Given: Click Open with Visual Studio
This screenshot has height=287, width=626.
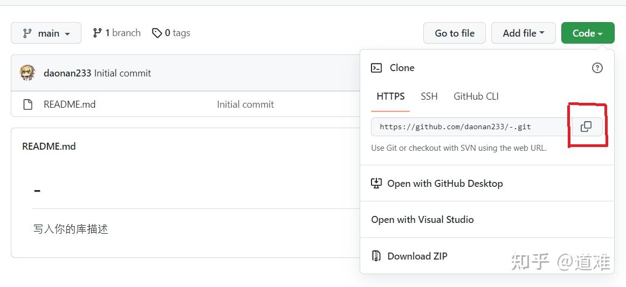Looking at the screenshot, I should pyautogui.click(x=422, y=220).
